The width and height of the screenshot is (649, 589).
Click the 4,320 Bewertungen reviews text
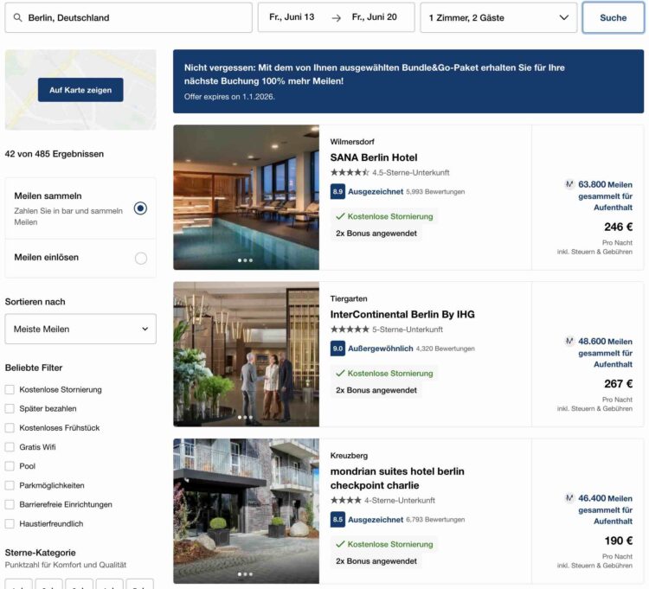445,349
